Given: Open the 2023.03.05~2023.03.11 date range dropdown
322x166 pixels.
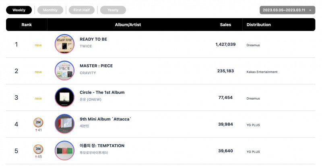Looking at the screenshot, I should coord(287,10).
